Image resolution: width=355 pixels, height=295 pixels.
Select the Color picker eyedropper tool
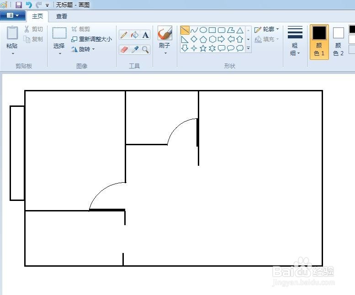pos(135,49)
